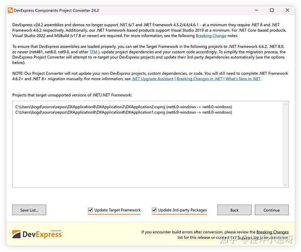The height and width of the screenshot is (252, 301).
Task: Disable the Update 3rd-party Packages checkbox
Action: tap(154, 210)
